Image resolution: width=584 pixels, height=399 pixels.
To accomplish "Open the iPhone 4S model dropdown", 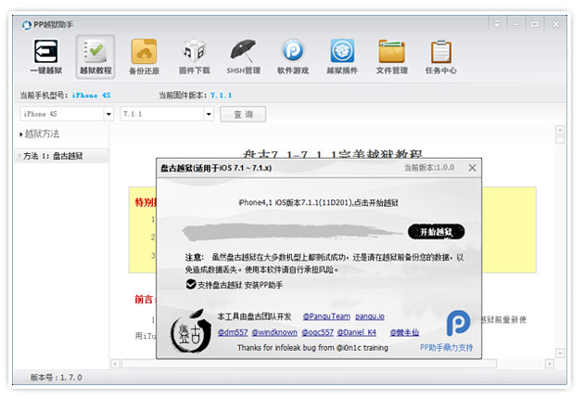I will pyautogui.click(x=108, y=114).
